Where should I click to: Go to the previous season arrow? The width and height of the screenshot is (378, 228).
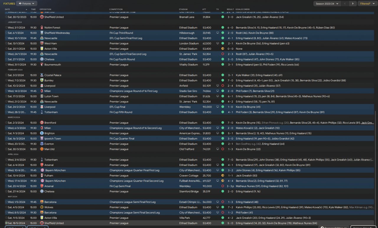345,4
